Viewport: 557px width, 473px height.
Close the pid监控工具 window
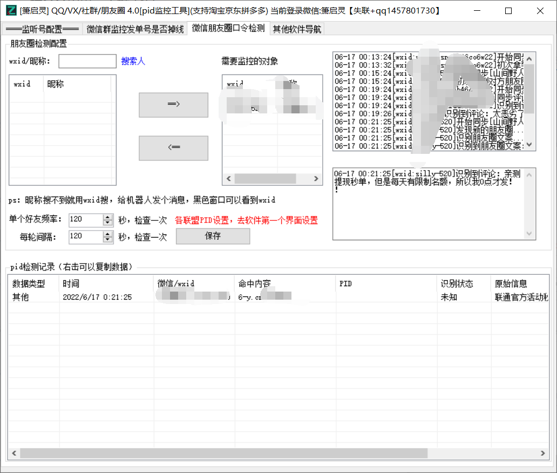click(x=540, y=11)
